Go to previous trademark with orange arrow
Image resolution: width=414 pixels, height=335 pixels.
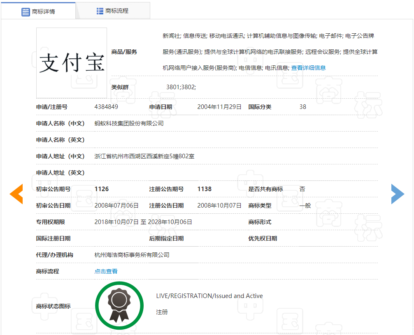tap(16, 194)
